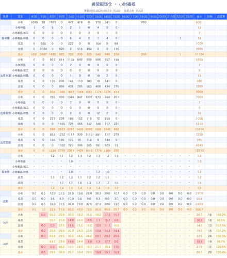
Task: Click the cell with value 2034
Action: click(x=43, y=49)
